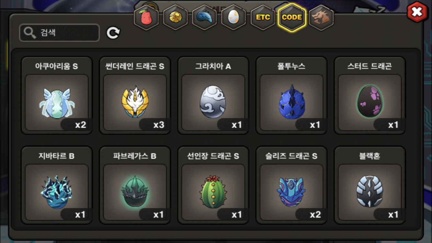Select the 지바타르 B lightning egg
The width and height of the screenshot is (432, 243).
pos(57,185)
